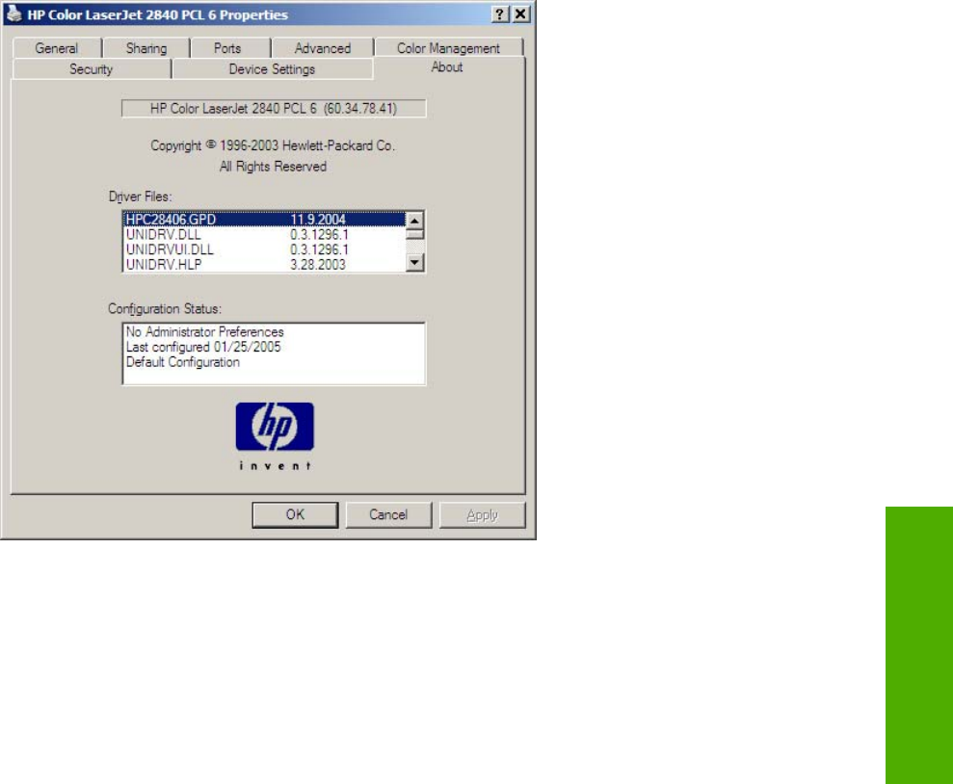The height and width of the screenshot is (784, 953).
Task: Click the driver files scroll up arrow
Action: coord(414,220)
